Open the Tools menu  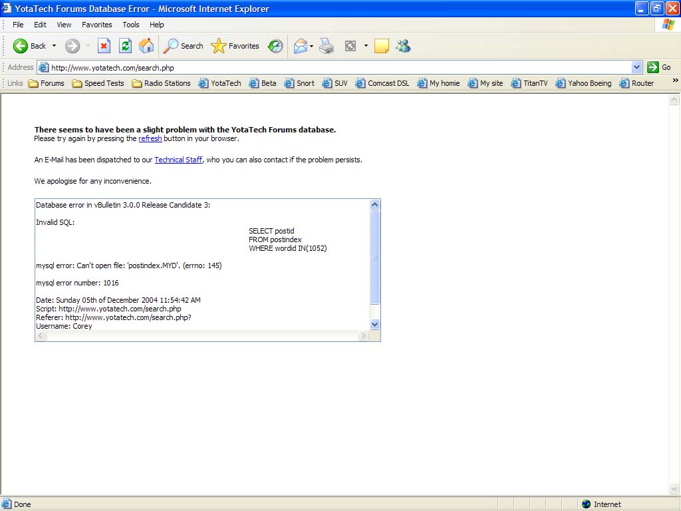(x=131, y=25)
